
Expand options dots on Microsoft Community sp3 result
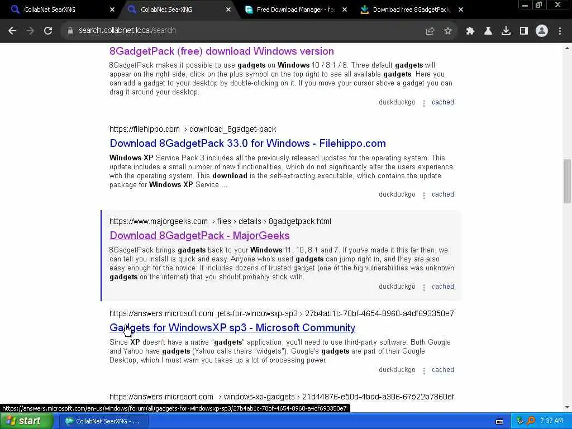tap(424, 371)
